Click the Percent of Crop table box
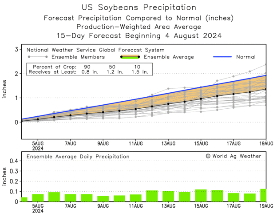Image resolution: width=277 pixels, height=217 pixels. (89, 69)
